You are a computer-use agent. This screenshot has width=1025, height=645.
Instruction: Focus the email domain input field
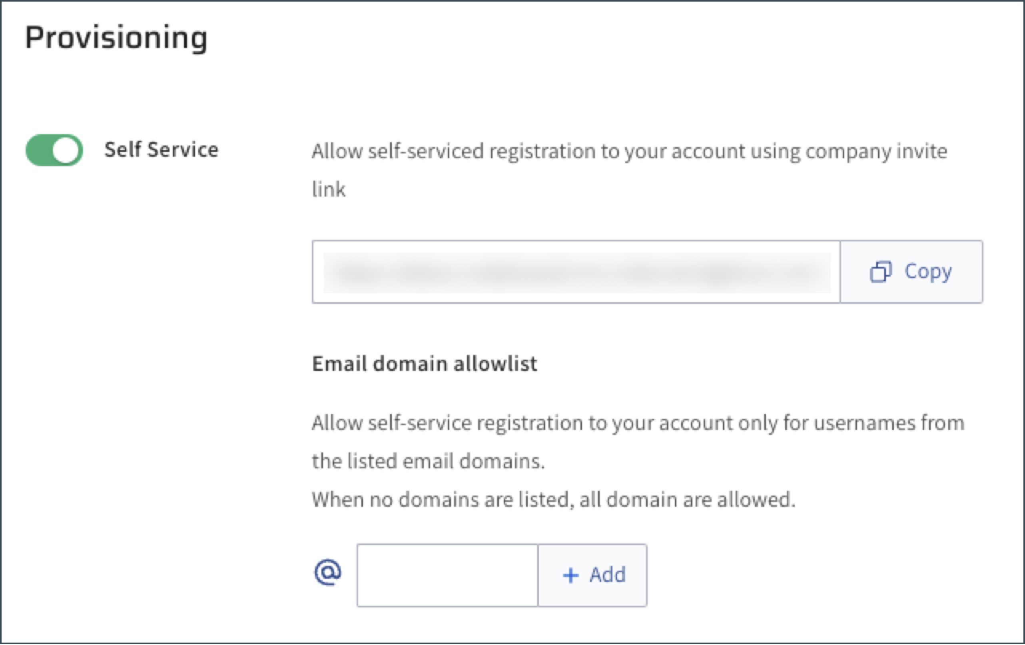tap(447, 575)
